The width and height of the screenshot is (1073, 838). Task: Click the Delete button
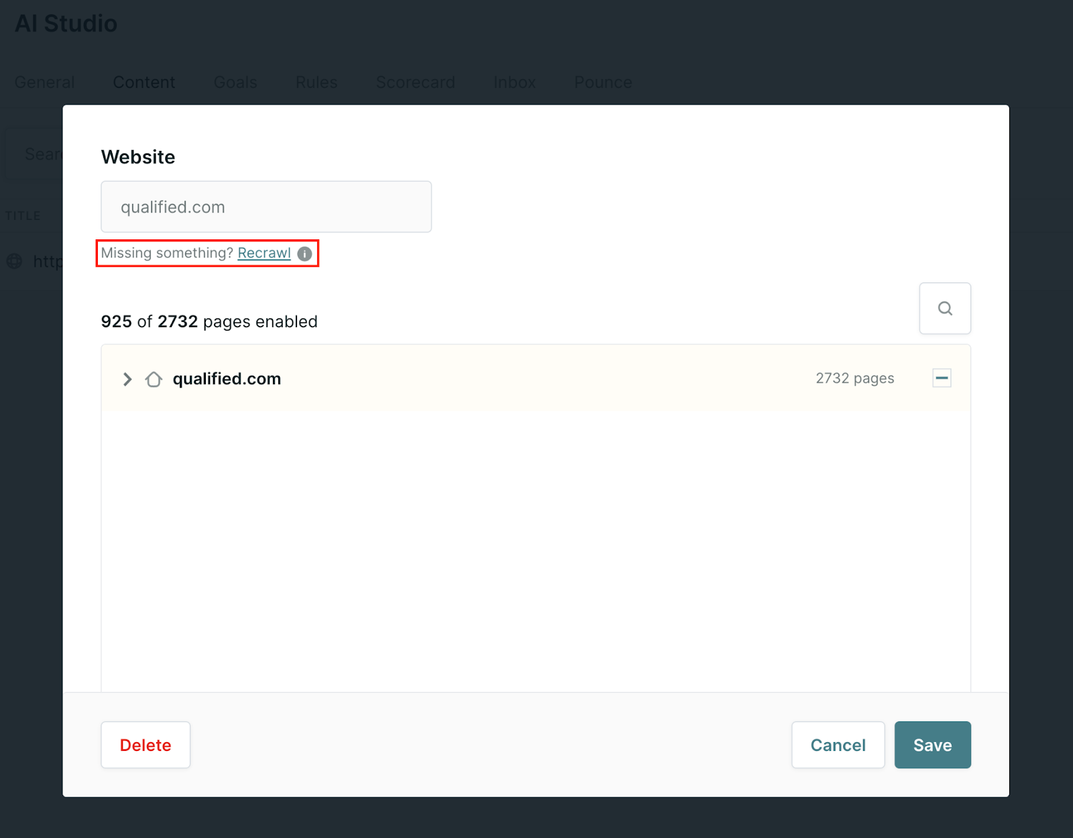pos(146,745)
